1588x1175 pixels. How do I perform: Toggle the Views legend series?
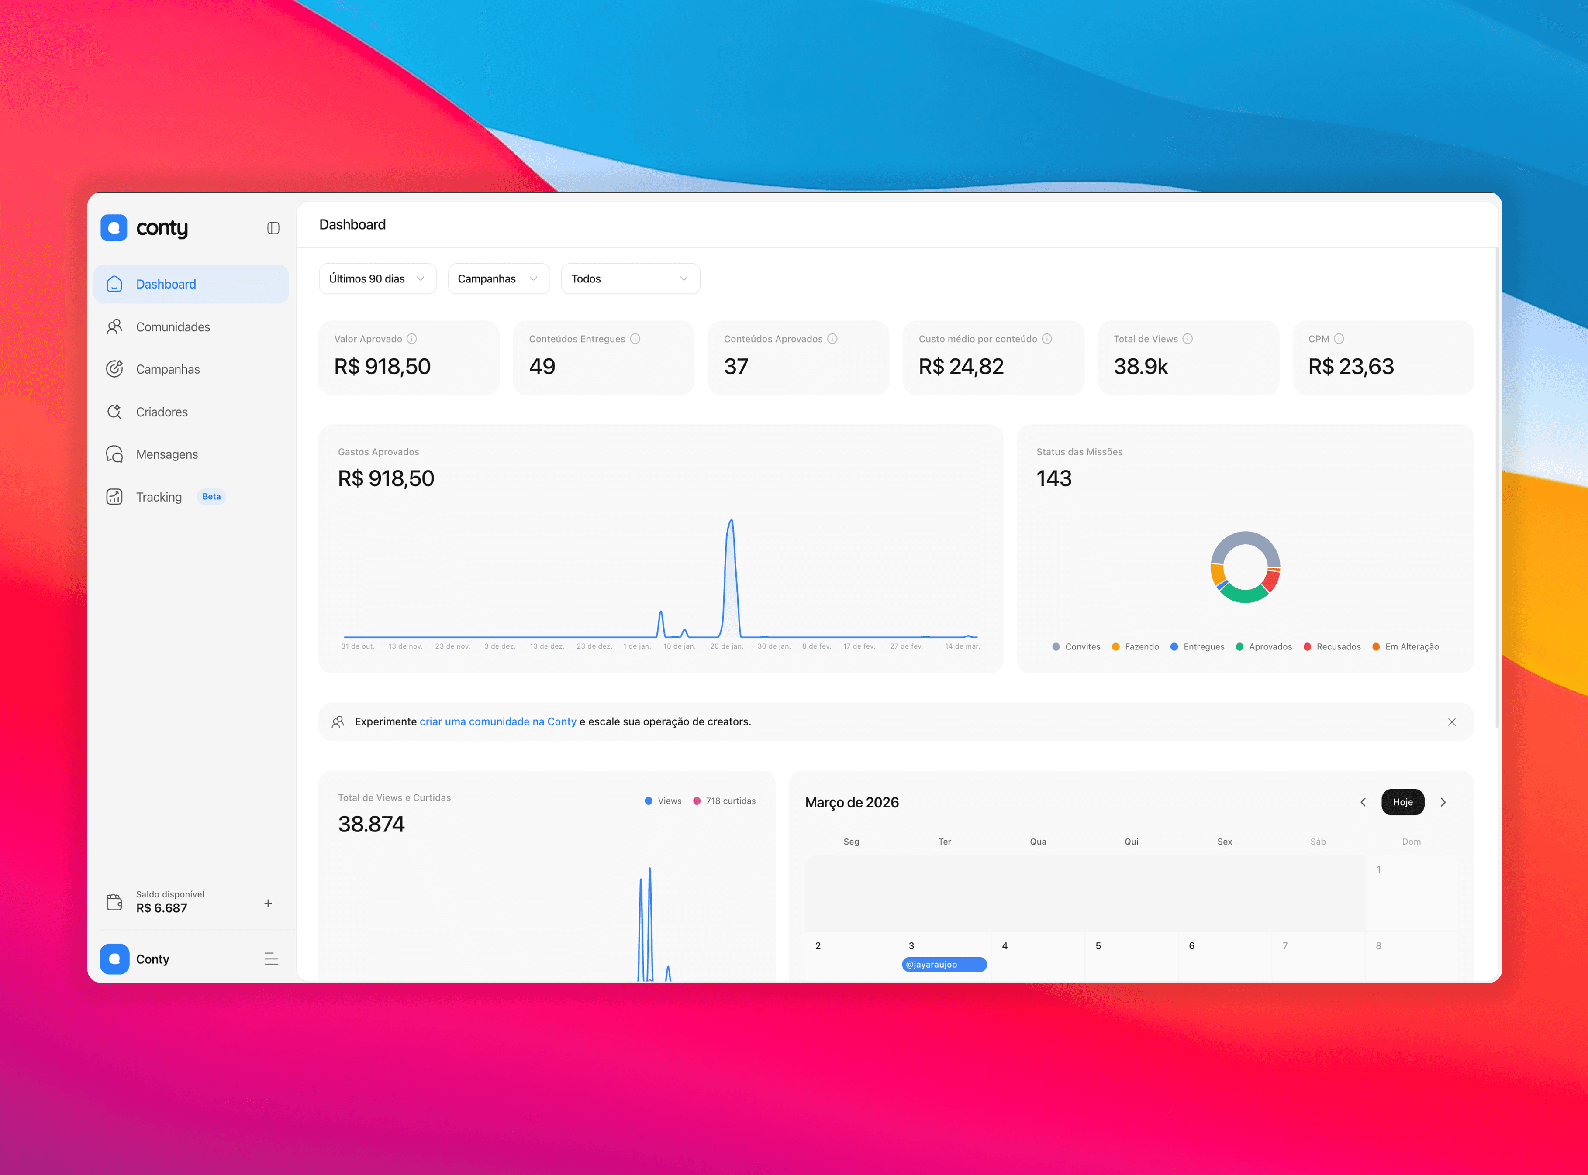click(663, 801)
